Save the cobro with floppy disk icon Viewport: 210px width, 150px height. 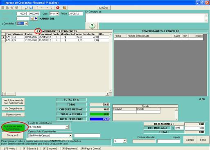(31, 8)
